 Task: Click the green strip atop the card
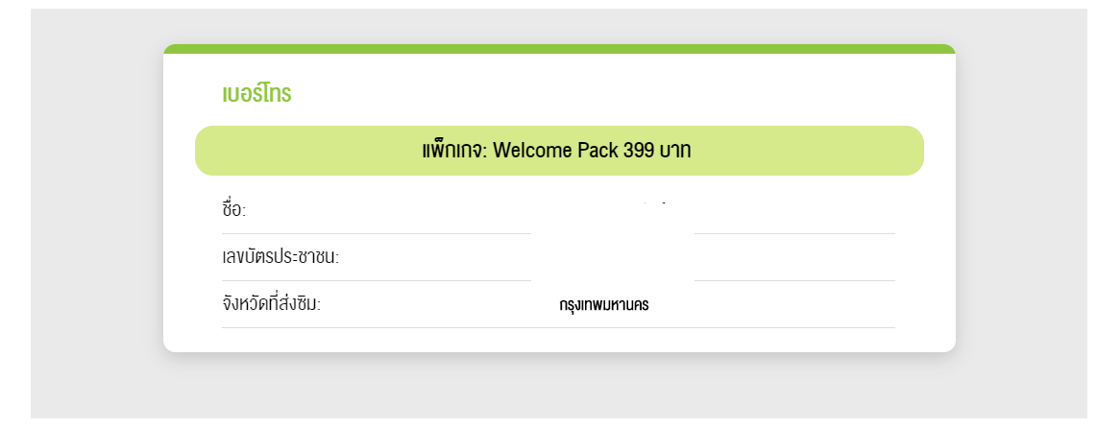[x=559, y=48]
